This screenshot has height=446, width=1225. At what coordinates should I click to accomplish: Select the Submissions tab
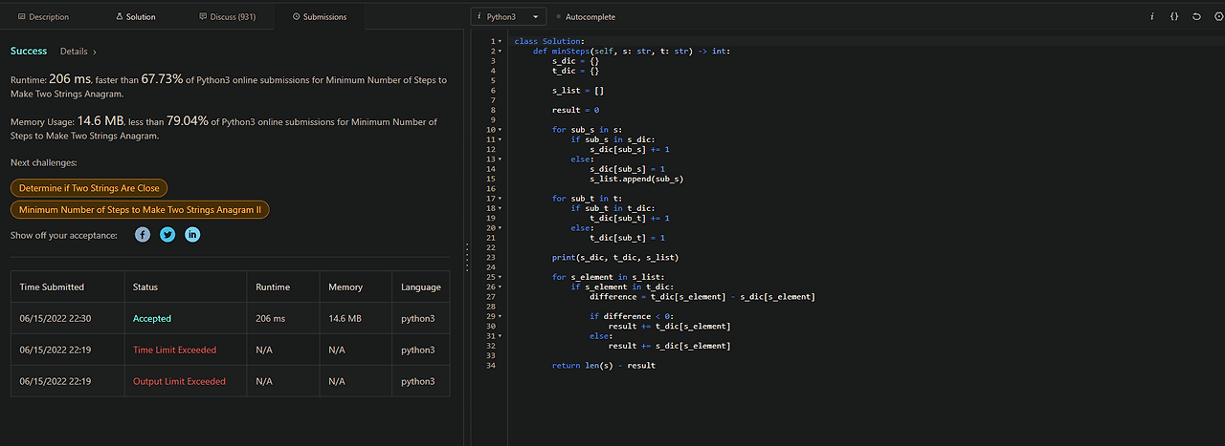(320, 17)
